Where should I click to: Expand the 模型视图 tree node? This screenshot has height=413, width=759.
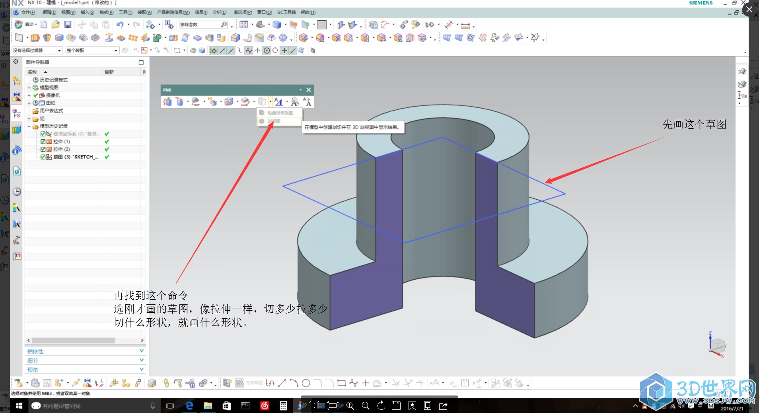tap(29, 88)
